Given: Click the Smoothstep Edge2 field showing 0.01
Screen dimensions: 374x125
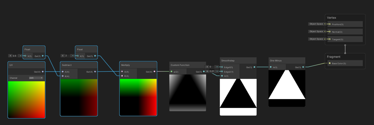Looking at the screenshot, I should [212, 71].
